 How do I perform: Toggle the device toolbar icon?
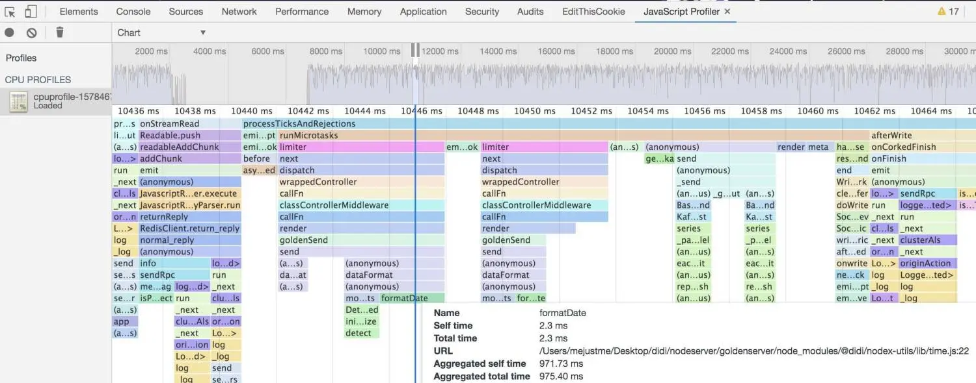[x=31, y=12]
